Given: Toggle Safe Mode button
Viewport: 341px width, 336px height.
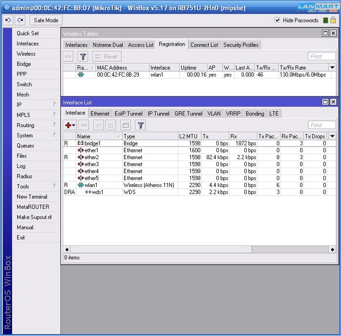Looking at the screenshot, I should coord(46,20).
